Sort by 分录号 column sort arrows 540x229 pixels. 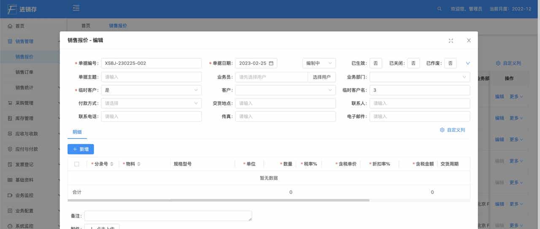click(112, 164)
